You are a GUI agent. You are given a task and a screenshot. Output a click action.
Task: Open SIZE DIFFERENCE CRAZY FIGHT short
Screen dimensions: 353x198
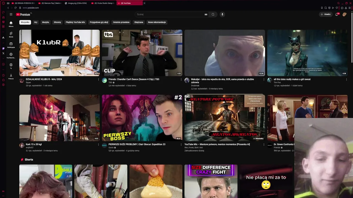211,181
